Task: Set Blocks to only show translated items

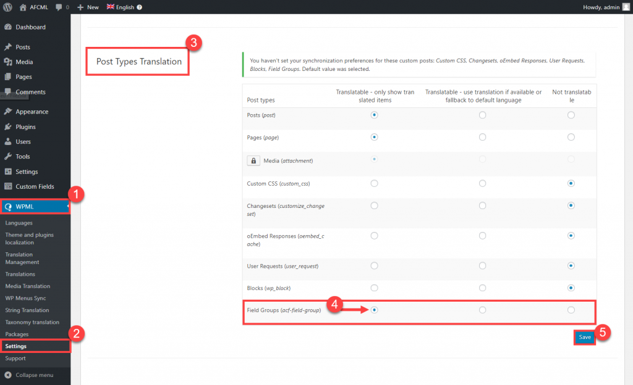Action: pos(374,288)
